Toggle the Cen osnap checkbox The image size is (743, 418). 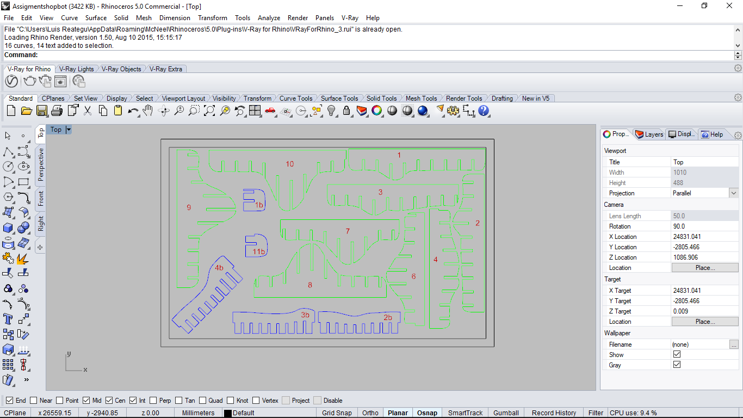[x=109, y=401]
